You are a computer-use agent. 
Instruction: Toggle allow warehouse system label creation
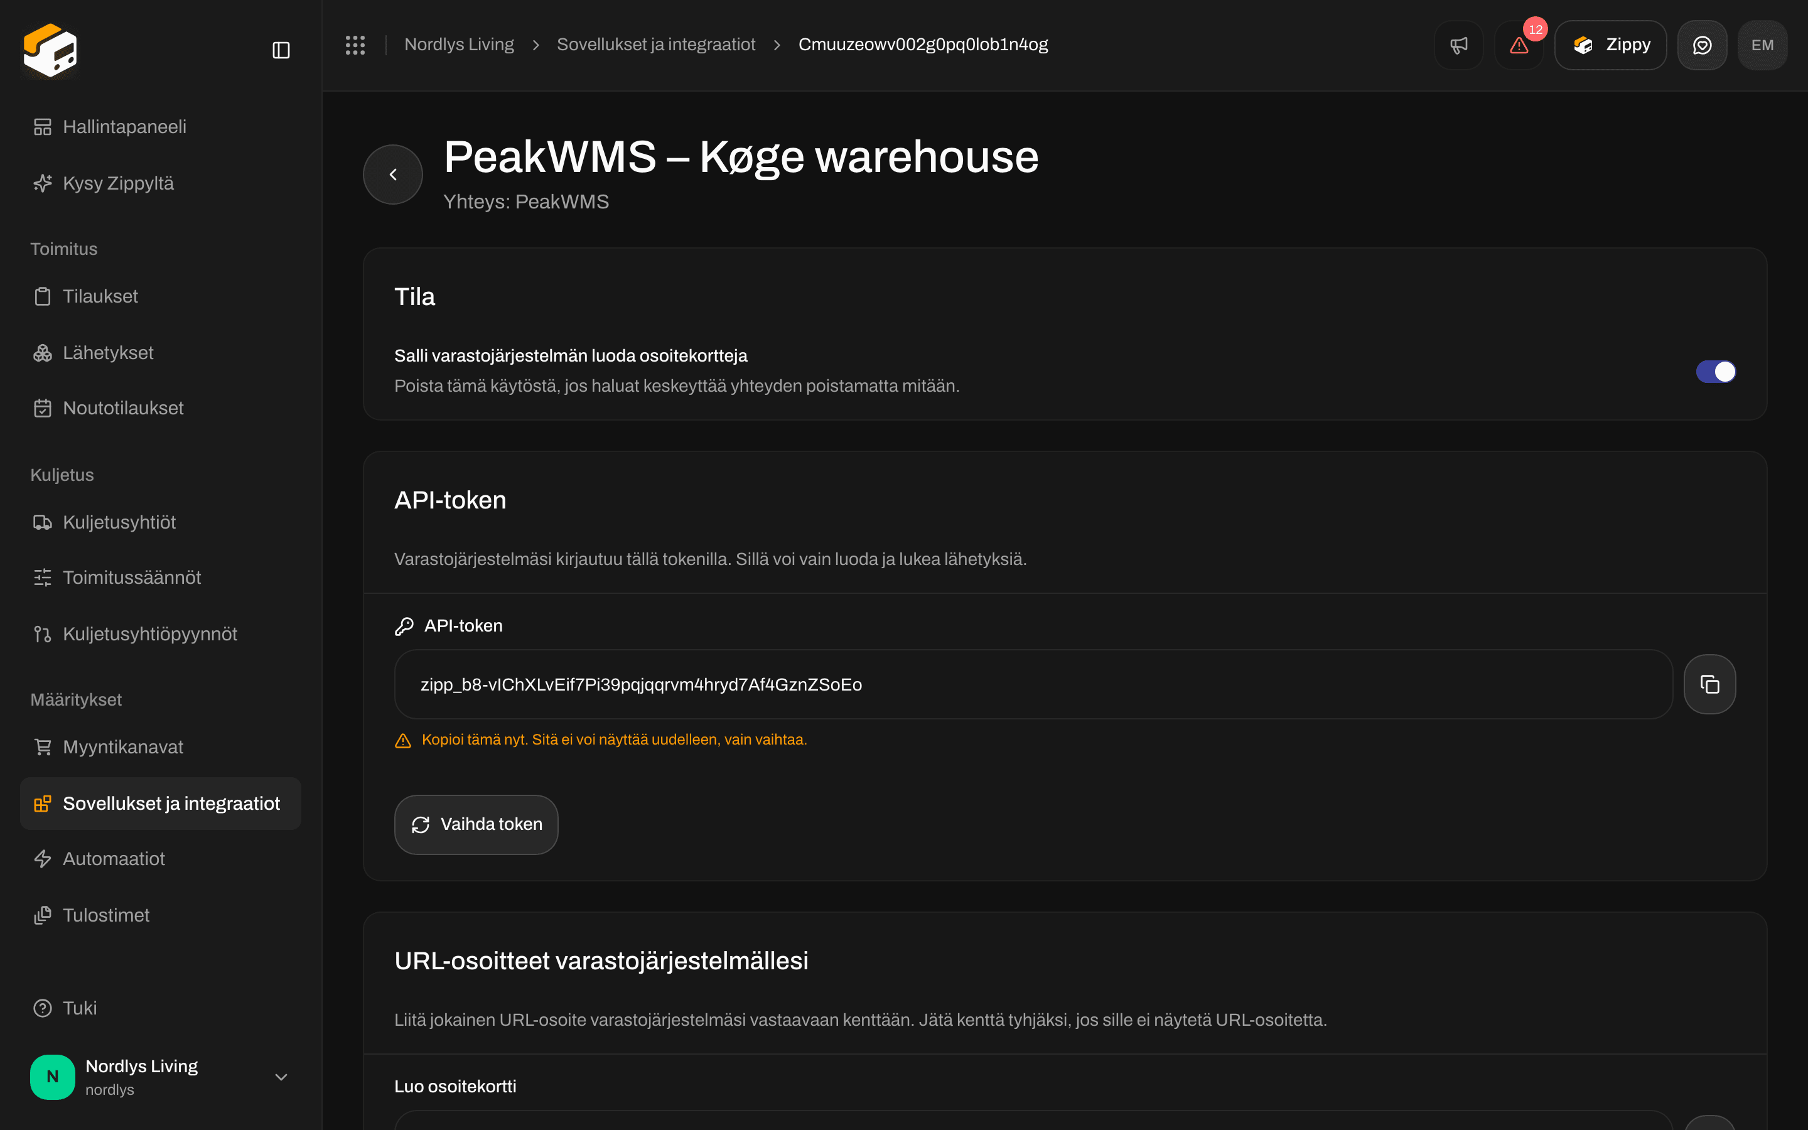point(1715,372)
